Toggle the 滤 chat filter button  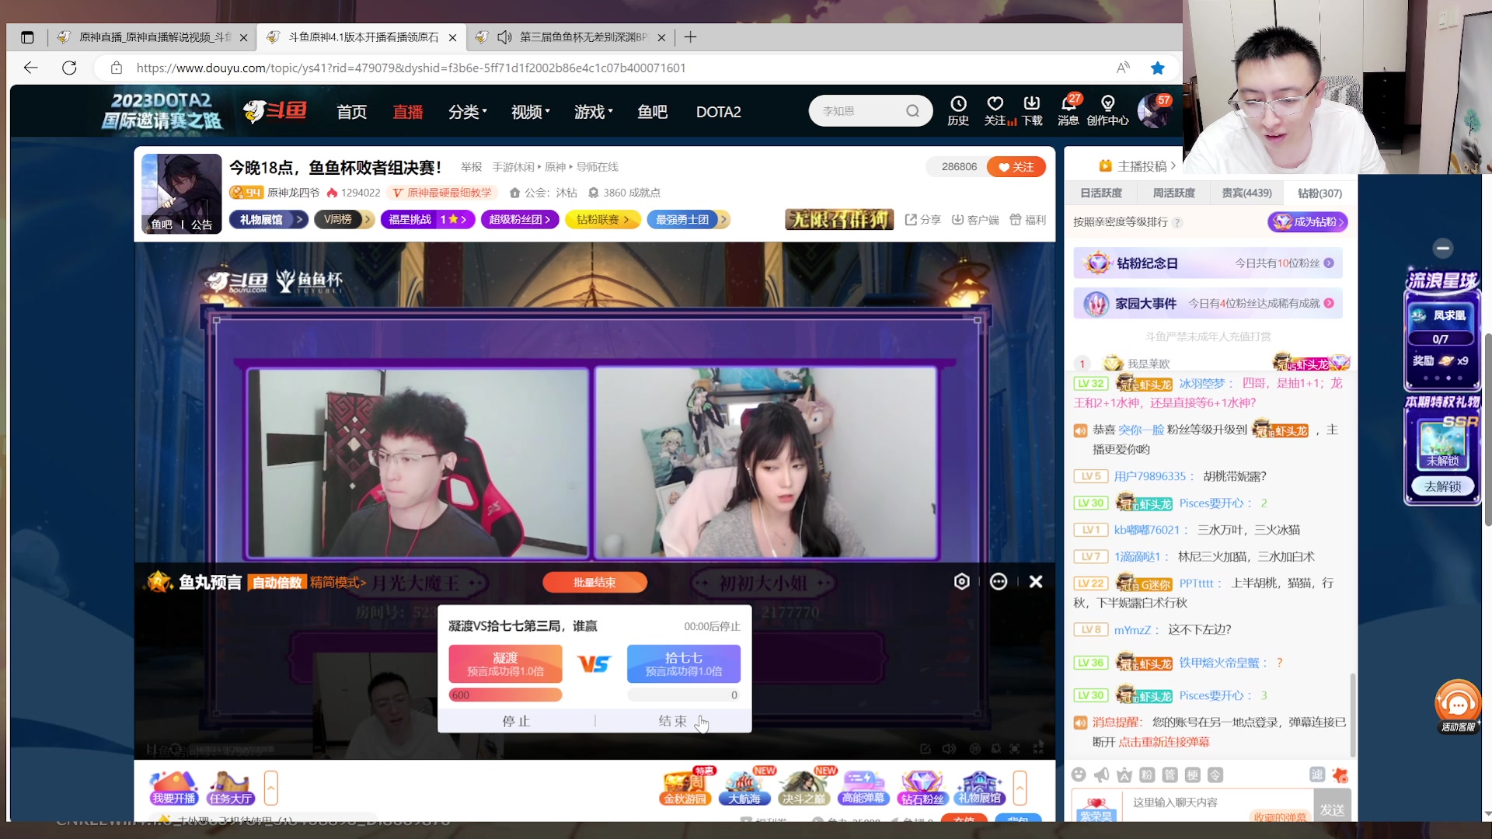click(1317, 775)
